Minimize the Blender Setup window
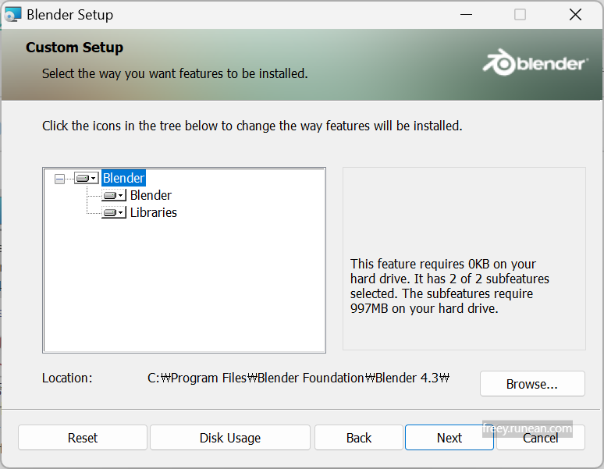The width and height of the screenshot is (604, 469). coord(466,15)
